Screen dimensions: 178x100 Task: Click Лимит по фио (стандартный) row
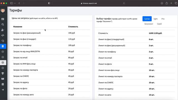tap(136, 39)
